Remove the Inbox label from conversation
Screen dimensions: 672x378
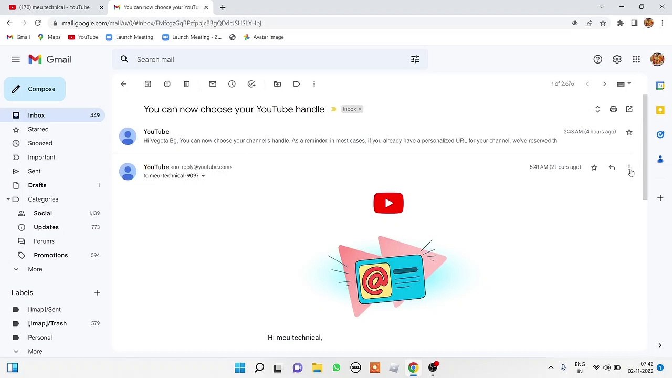pos(360,109)
